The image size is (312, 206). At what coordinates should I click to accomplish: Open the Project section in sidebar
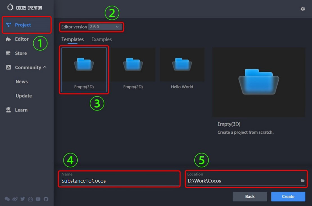click(x=27, y=25)
